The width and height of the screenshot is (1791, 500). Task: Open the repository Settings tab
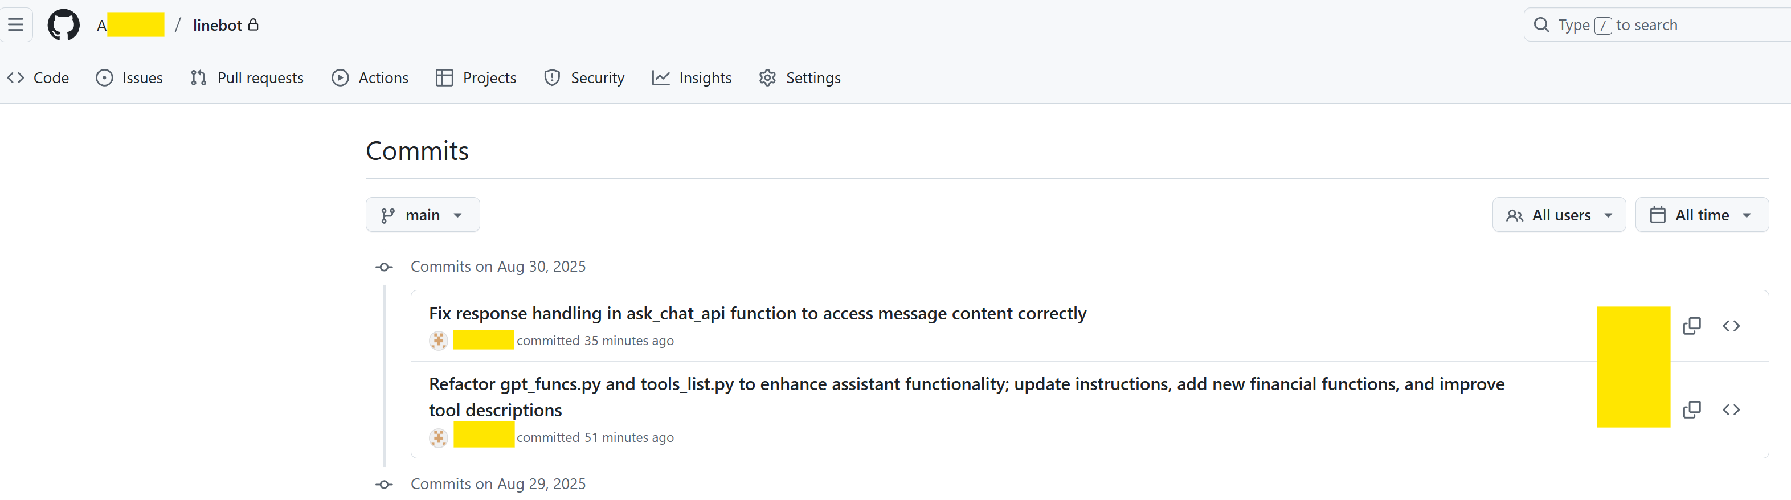click(x=800, y=78)
